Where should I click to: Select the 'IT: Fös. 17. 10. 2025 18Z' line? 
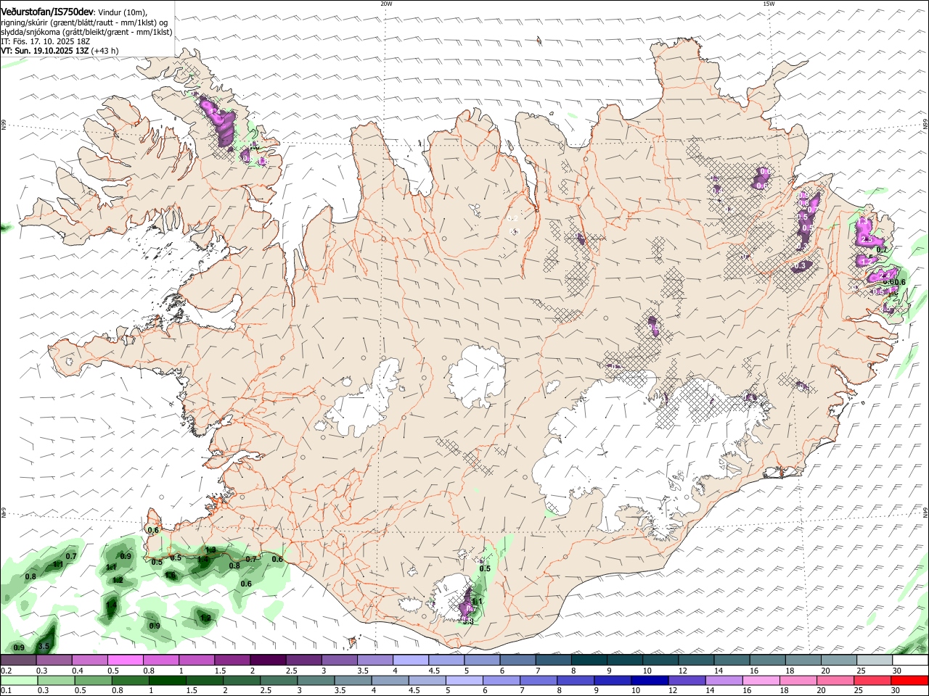point(46,41)
